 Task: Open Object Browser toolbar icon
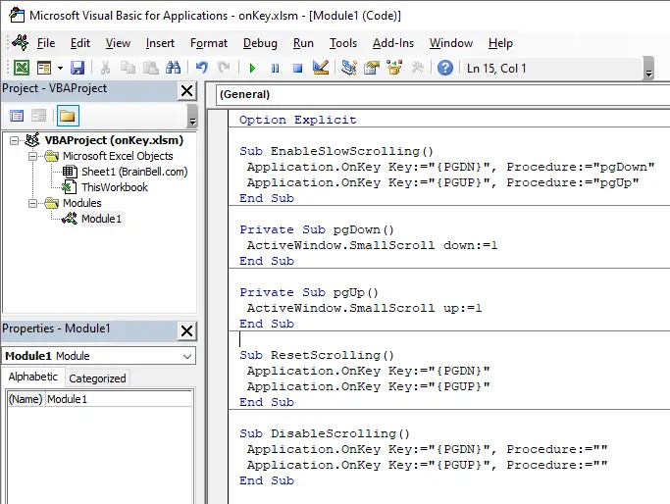394,68
